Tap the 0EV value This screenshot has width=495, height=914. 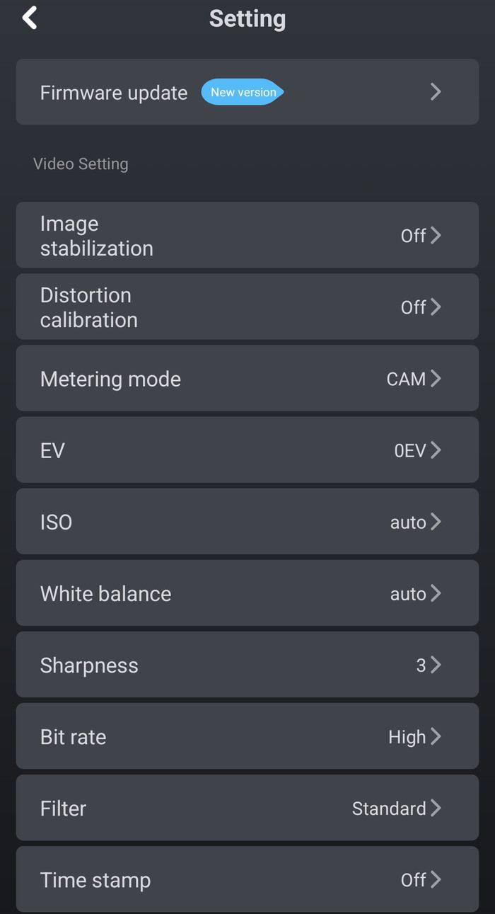[409, 450]
